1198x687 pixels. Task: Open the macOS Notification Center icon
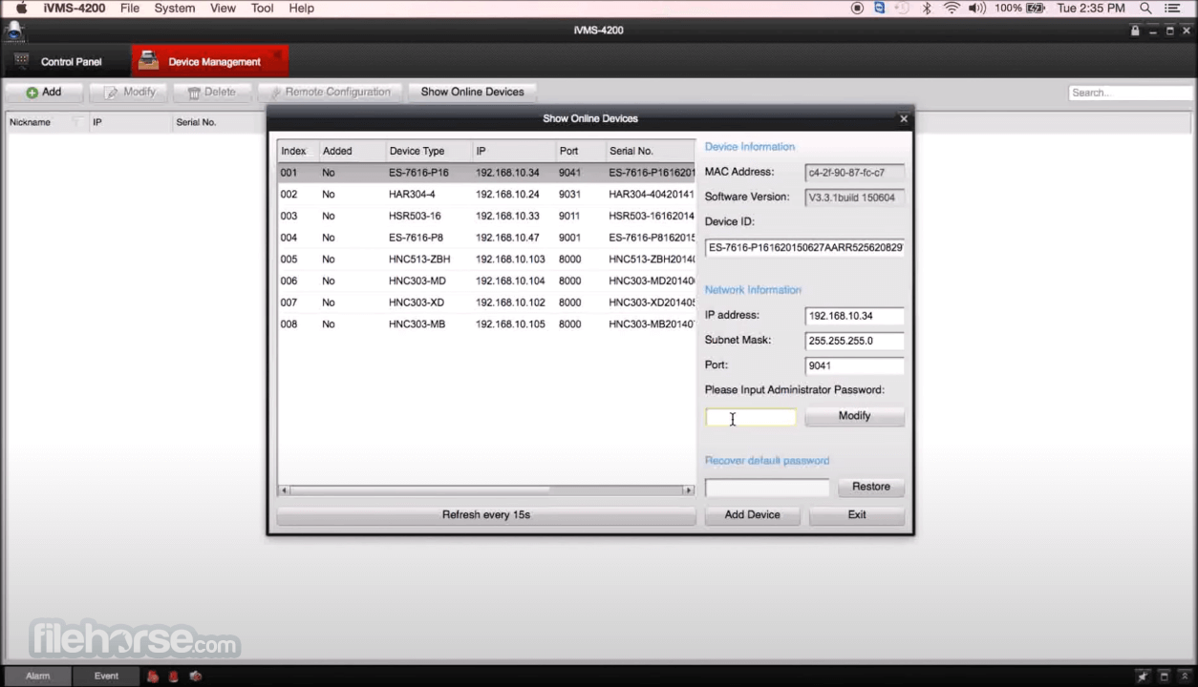tap(1172, 8)
